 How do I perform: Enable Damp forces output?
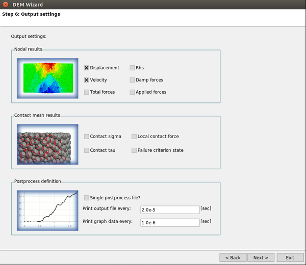132,80
